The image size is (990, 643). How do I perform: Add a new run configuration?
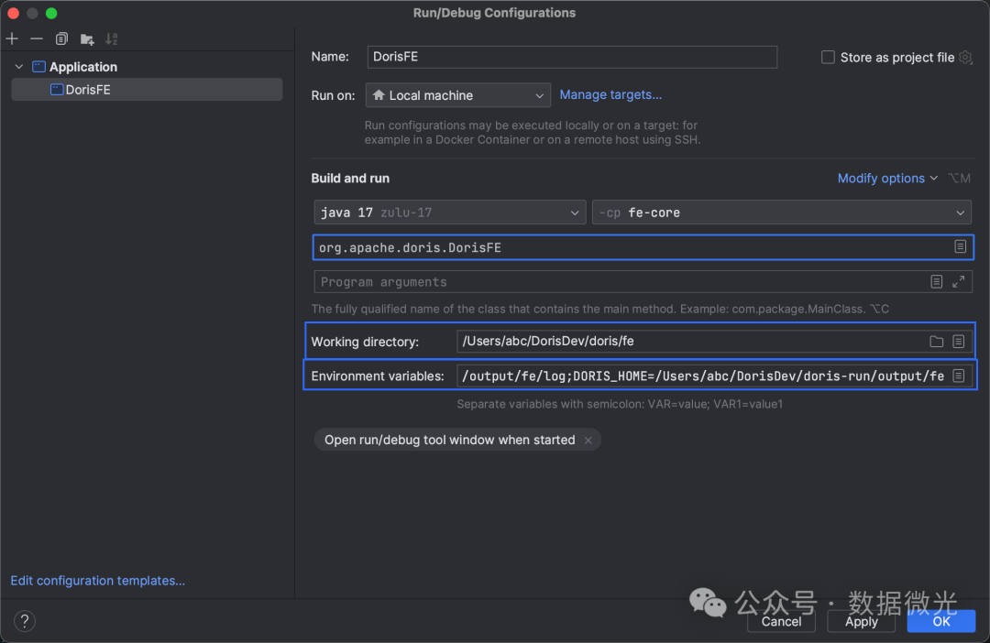point(12,38)
